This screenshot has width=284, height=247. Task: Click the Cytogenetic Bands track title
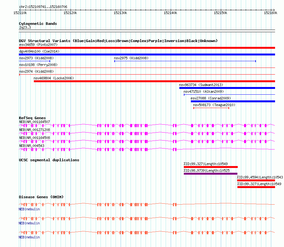[38, 24]
